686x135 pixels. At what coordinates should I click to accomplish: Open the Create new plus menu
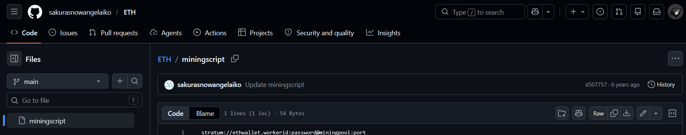[x=577, y=12]
